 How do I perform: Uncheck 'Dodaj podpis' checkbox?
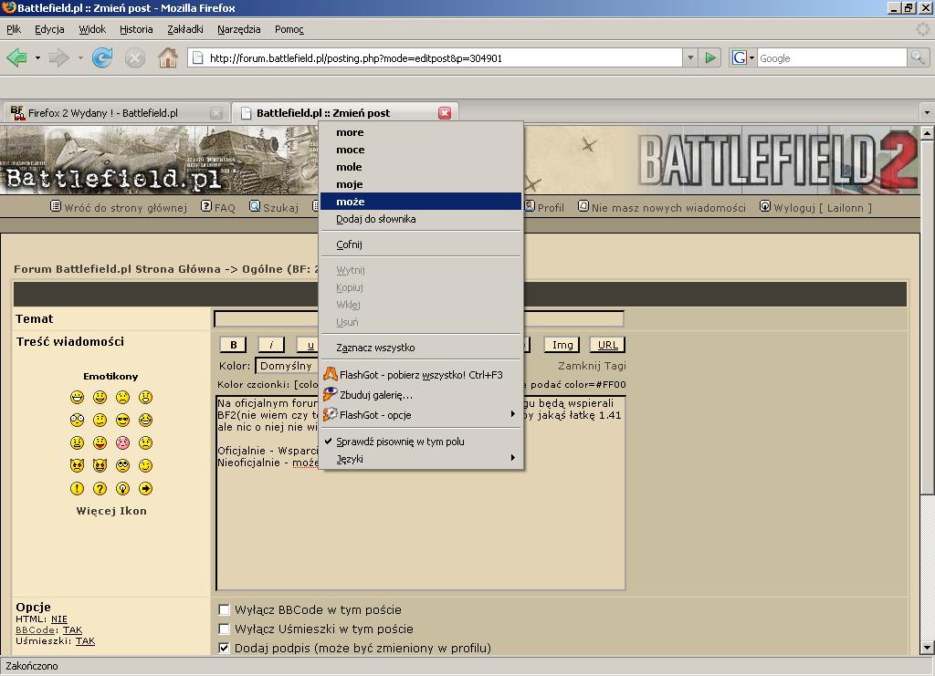[224, 649]
